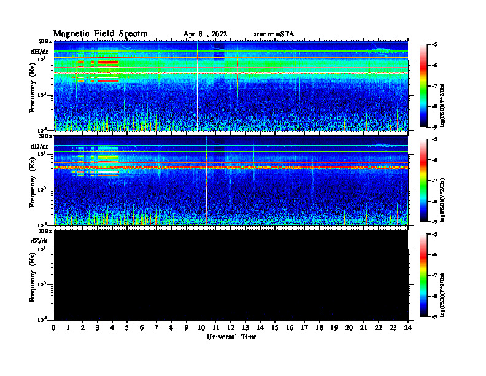Click hour '10' on the time axis
The image size is (486, 376).
pyautogui.click(x=201, y=328)
